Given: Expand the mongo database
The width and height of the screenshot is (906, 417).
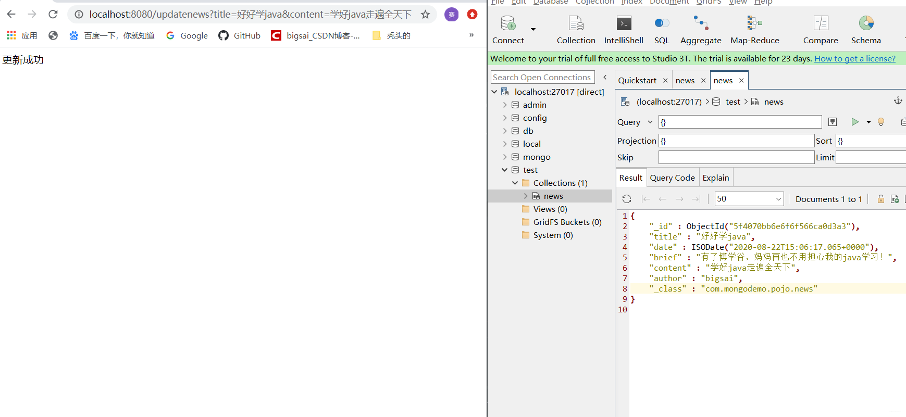Looking at the screenshot, I should tap(504, 157).
